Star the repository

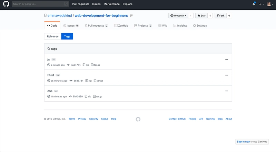(201, 16)
